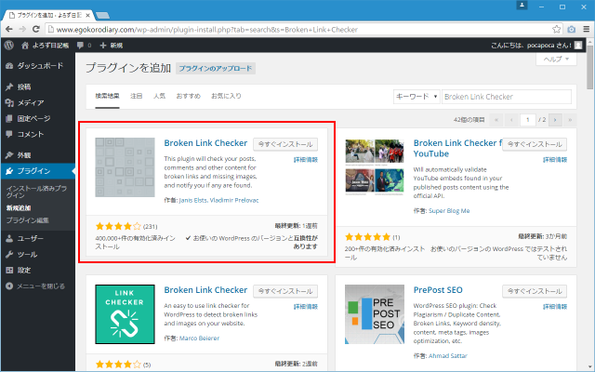The image size is (595, 372).
Task: Open メディア library in sidebar
Action: [30, 102]
